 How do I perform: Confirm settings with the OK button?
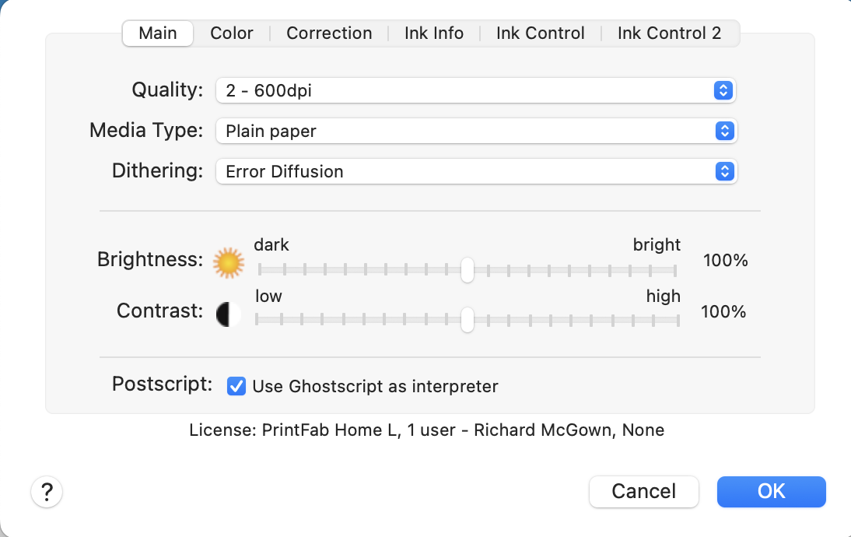771,492
